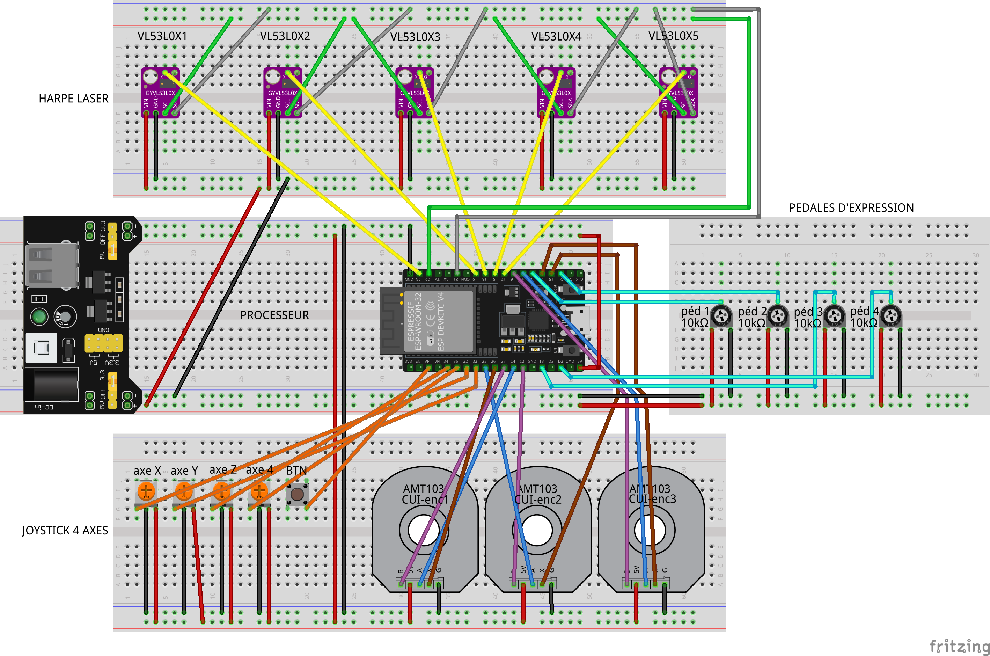Image resolution: width=990 pixels, height=656 pixels.
Task: Select the VL53L0X3 purple sensor board
Action: click(415, 93)
